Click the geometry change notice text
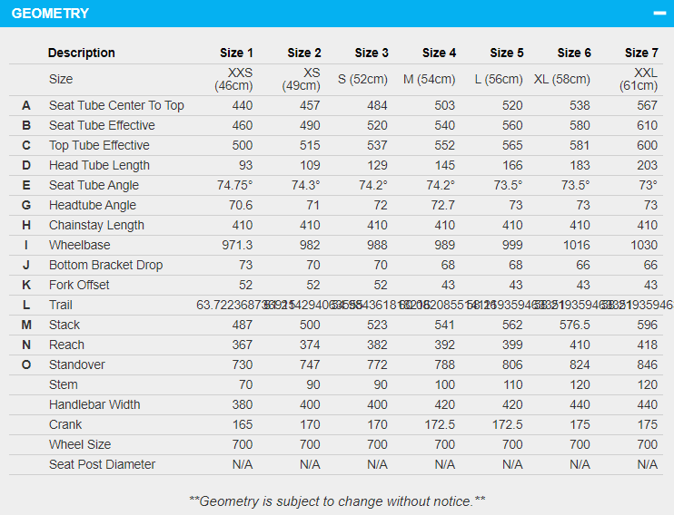This screenshot has width=674, height=515. coord(337,501)
